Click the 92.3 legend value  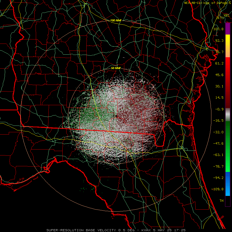pyautogui.click(x=219, y=40)
